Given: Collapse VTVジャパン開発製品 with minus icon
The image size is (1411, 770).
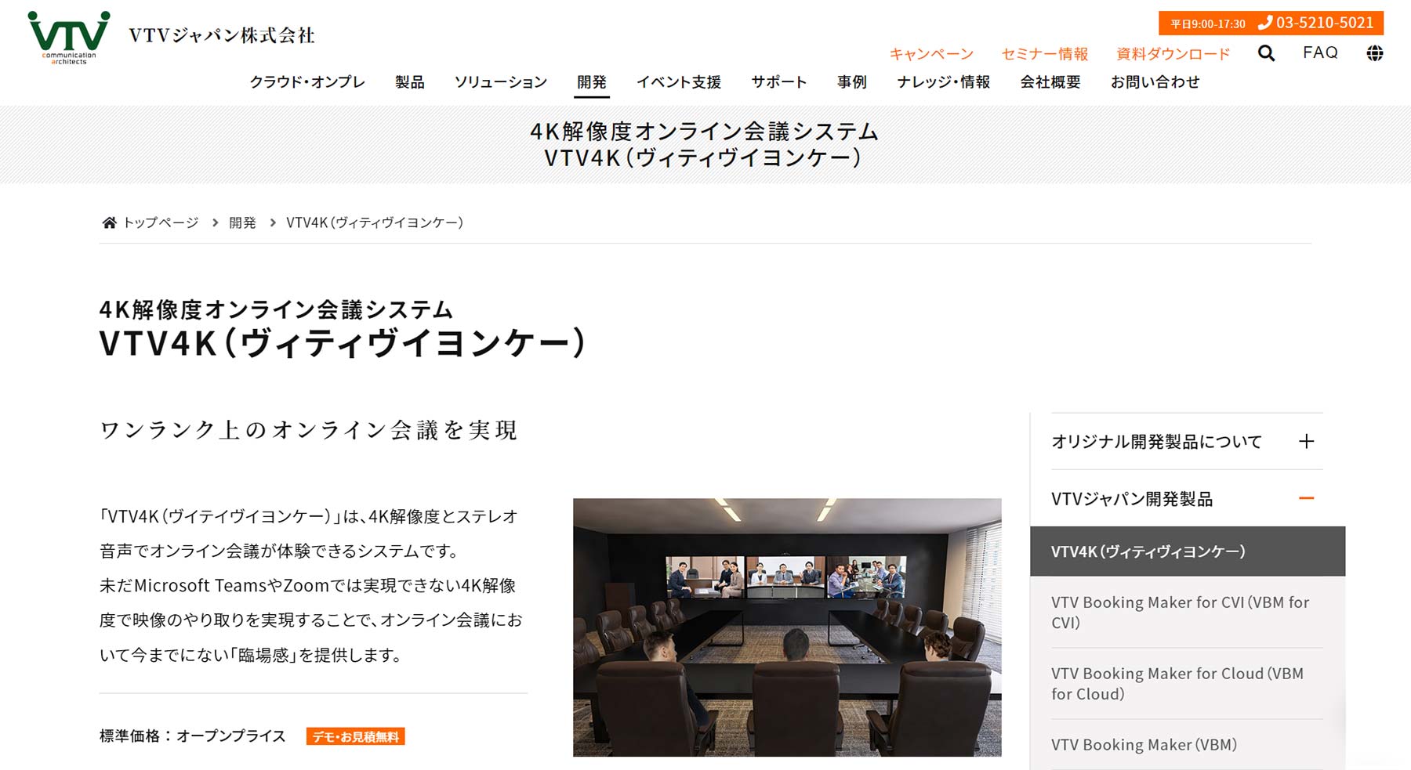Looking at the screenshot, I should point(1306,498).
